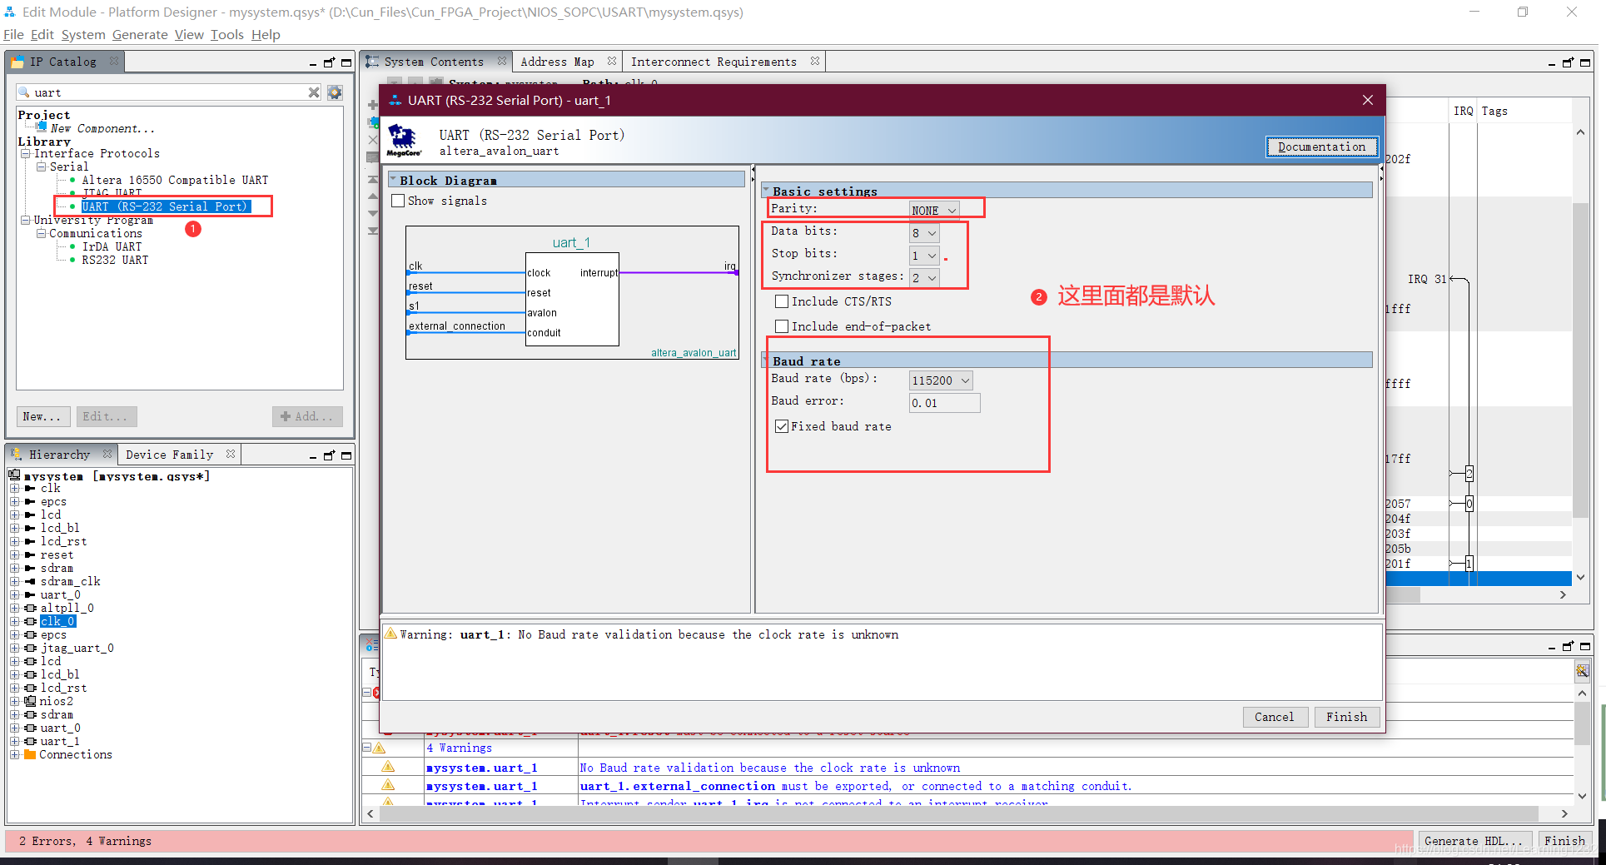1606x865 pixels.
Task: Click Finish in the UART dialog
Action: tap(1346, 717)
